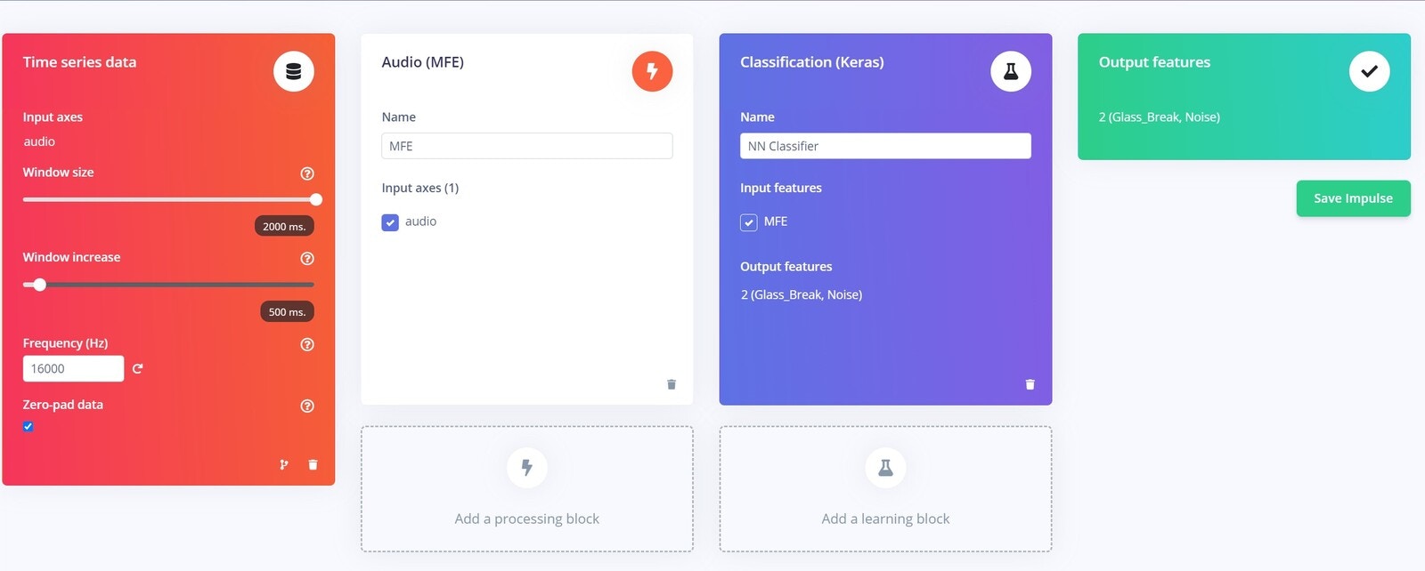Reset frequency with the refresh icon

click(137, 368)
